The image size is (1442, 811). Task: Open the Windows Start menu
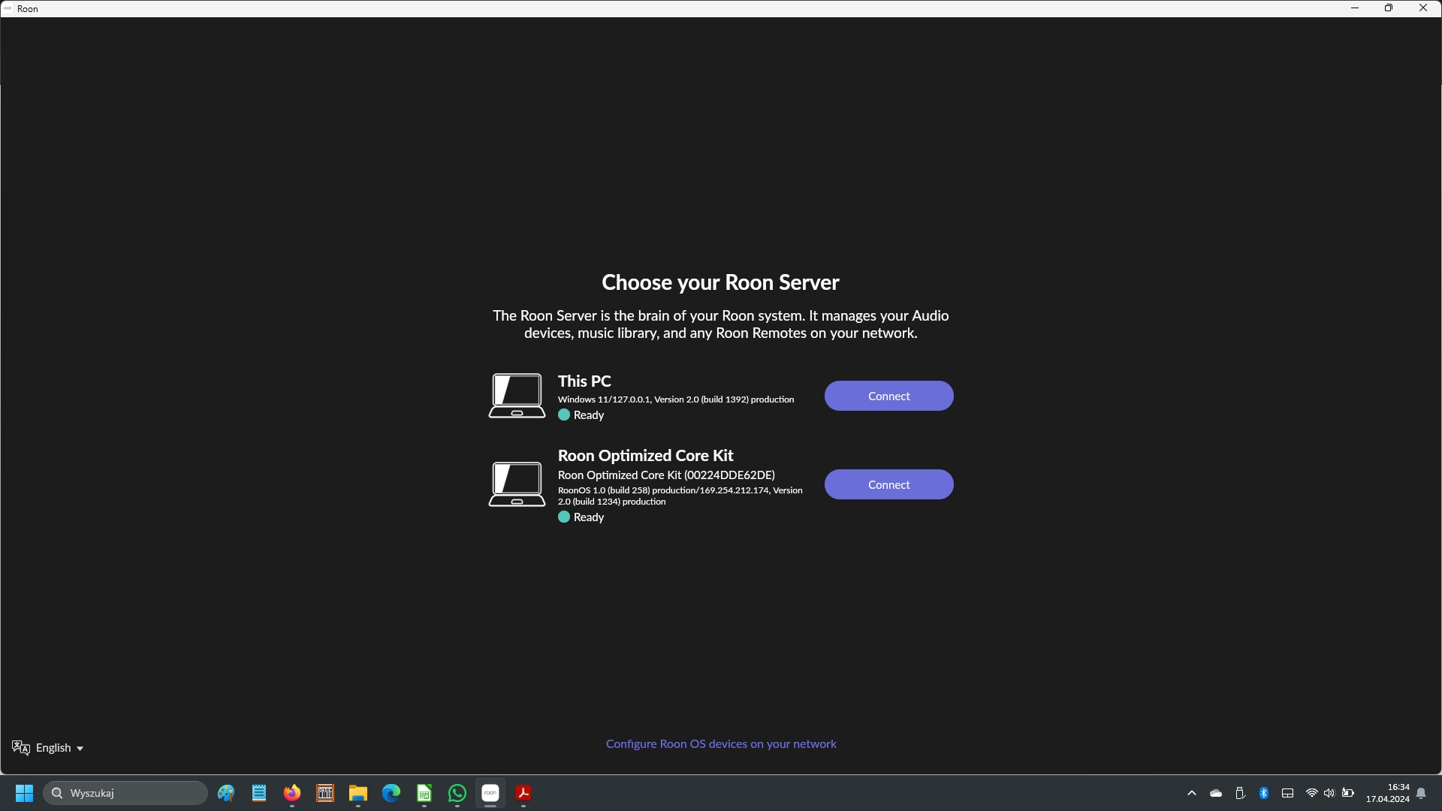click(x=24, y=793)
